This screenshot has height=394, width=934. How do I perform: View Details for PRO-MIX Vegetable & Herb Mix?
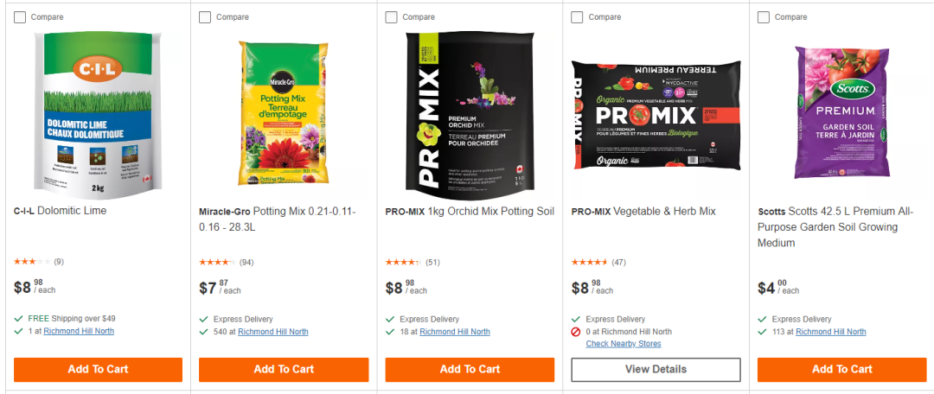point(656,369)
